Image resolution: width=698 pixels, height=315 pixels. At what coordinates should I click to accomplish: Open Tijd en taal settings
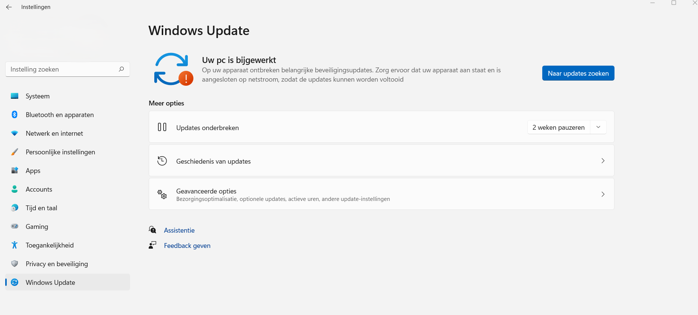pos(41,208)
